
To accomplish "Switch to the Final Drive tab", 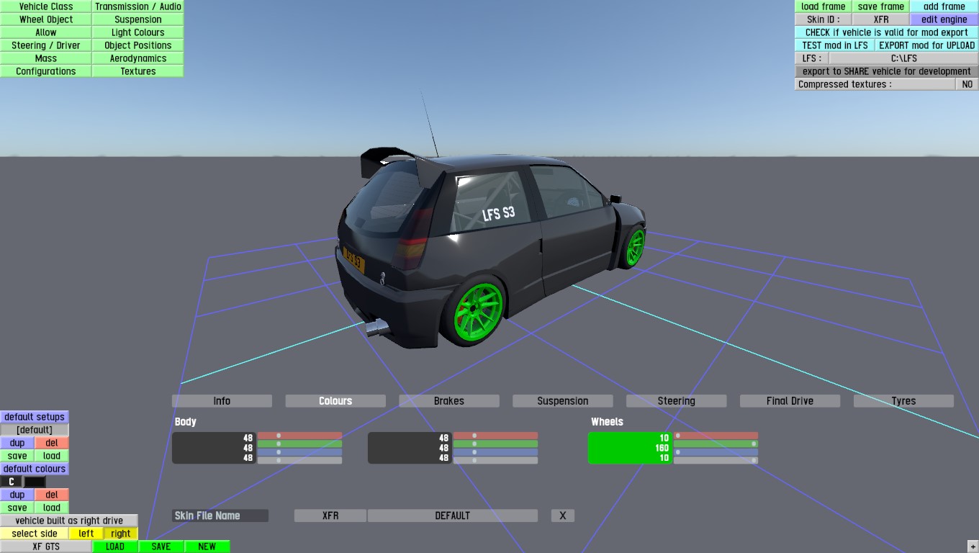I will coord(790,401).
